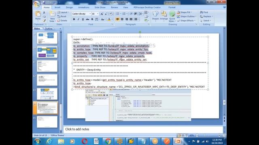Click the Shrink Font icon
This screenshot has width=259, height=145.
point(106,14)
